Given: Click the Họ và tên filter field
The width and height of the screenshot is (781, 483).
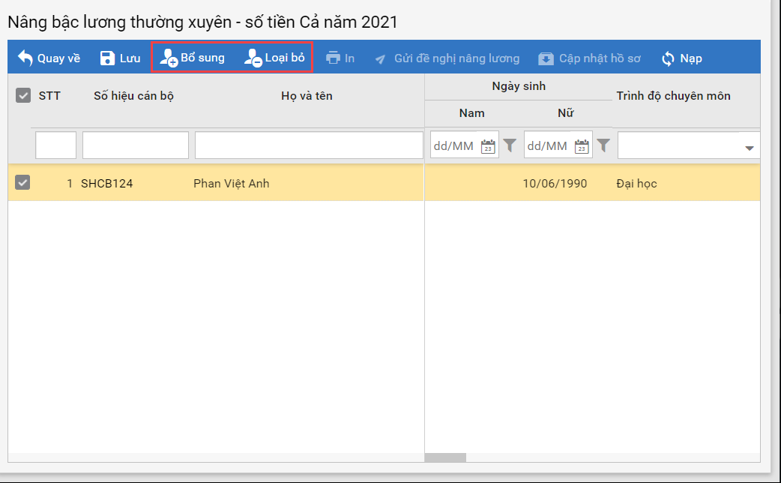Looking at the screenshot, I should tap(309, 145).
